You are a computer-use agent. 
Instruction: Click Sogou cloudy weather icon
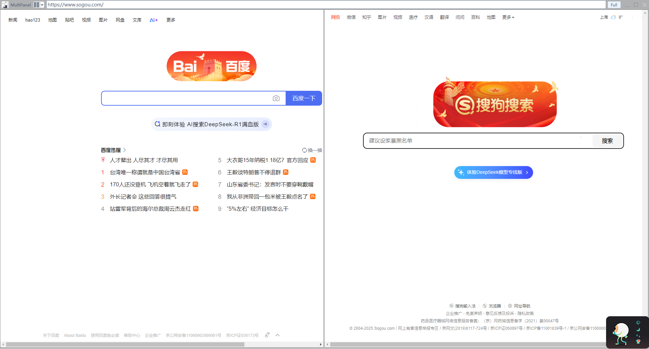(614, 17)
